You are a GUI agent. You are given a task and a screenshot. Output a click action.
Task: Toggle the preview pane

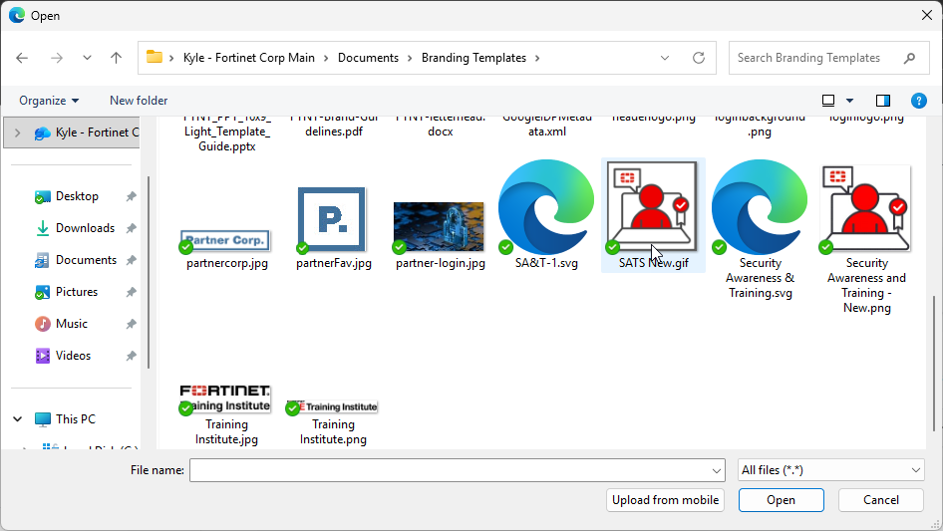tap(883, 101)
